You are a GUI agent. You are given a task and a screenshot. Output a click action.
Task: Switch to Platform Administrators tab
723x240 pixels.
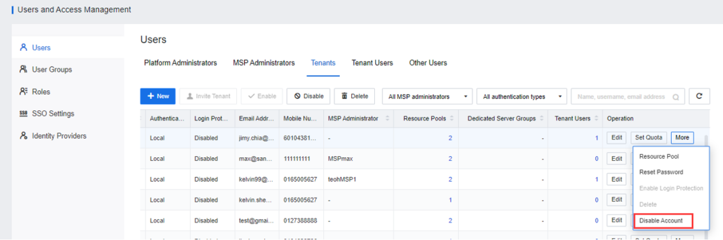180,63
